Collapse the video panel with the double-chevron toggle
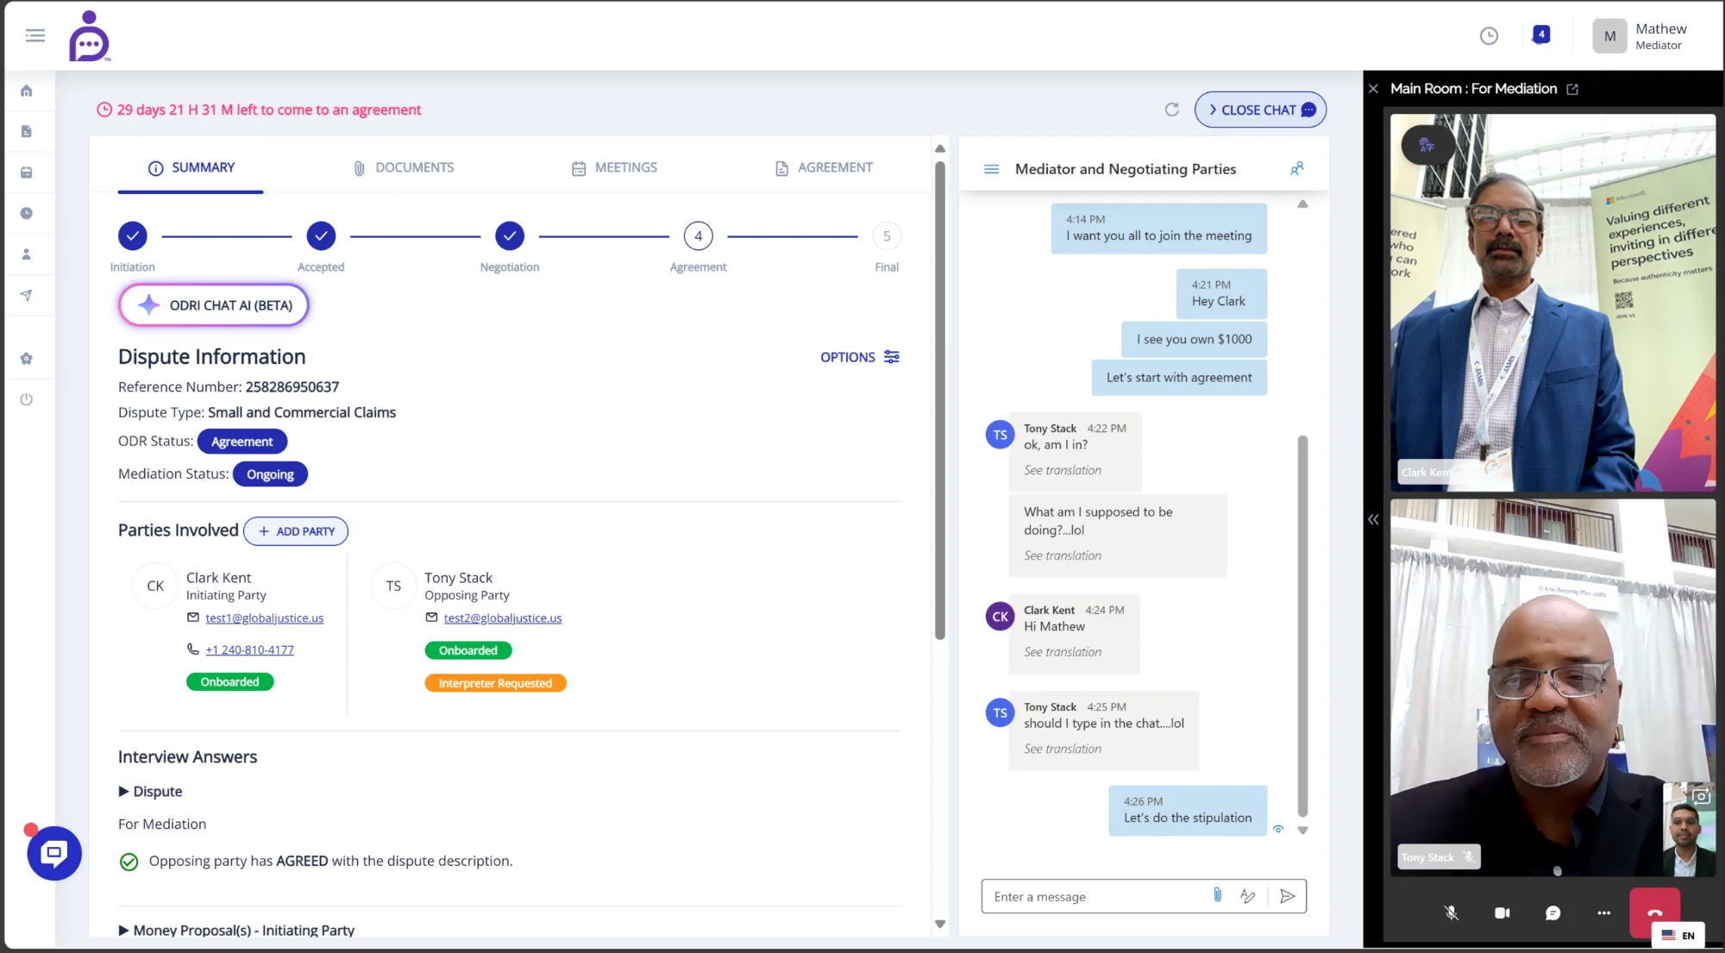1725x953 pixels. pyautogui.click(x=1372, y=518)
